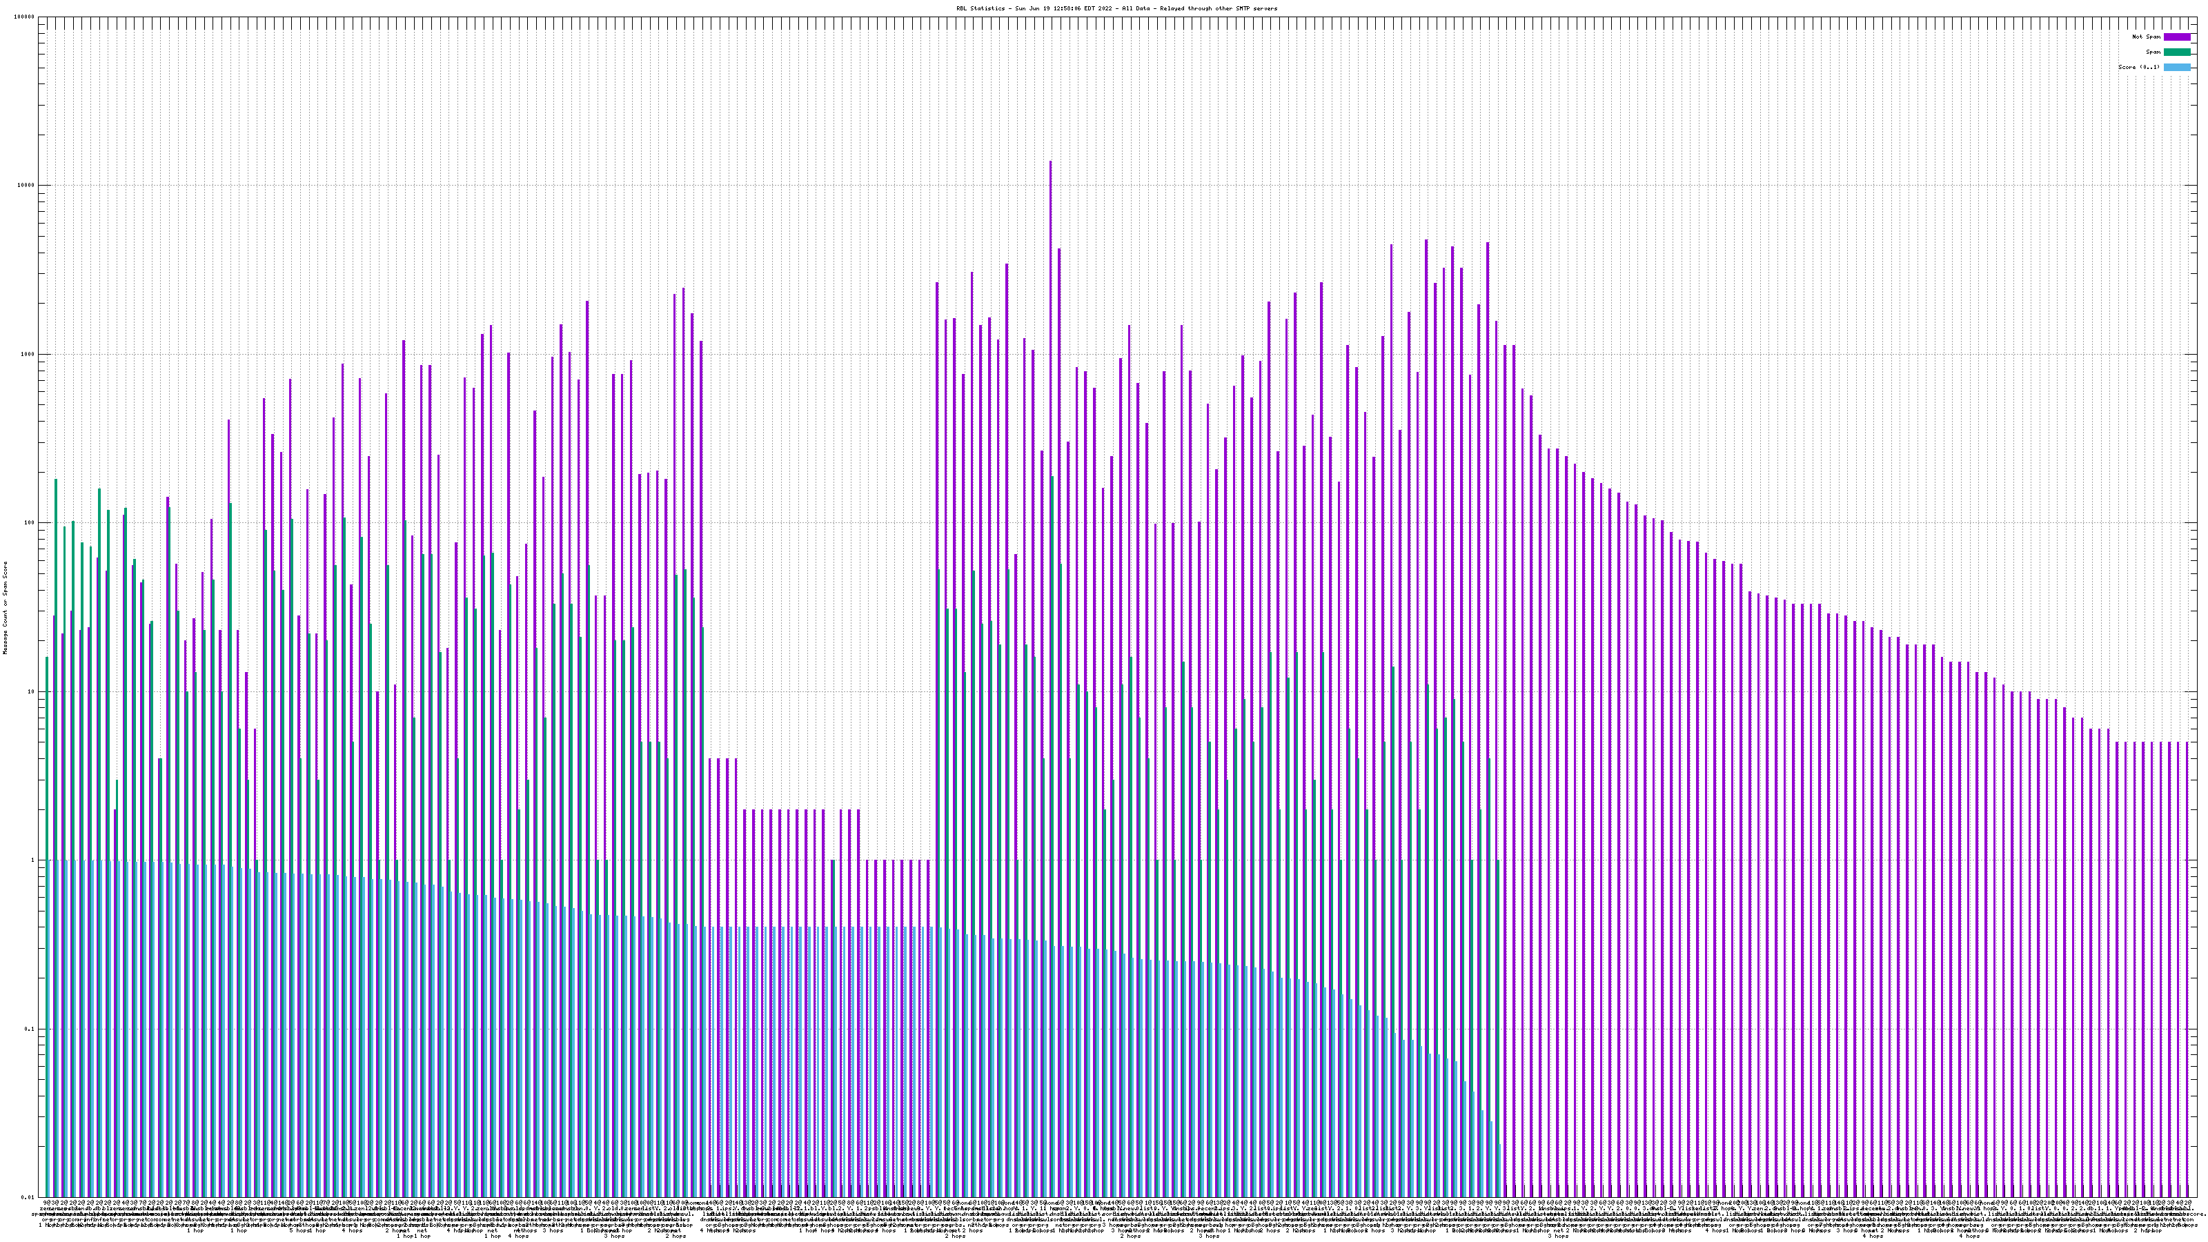
Task: Click the 100000 y-axis tick label
Action: click(x=24, y=17)
